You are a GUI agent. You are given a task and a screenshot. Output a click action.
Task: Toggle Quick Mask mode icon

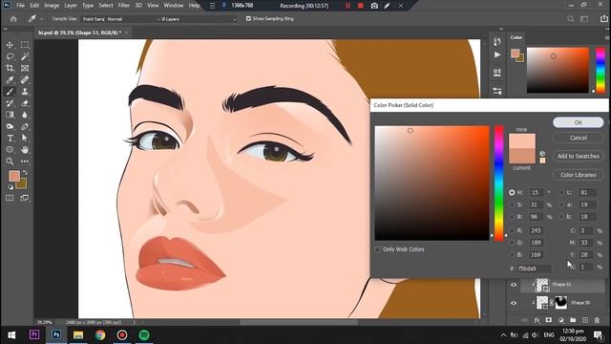pyautogui.click(x=10, y=198)
